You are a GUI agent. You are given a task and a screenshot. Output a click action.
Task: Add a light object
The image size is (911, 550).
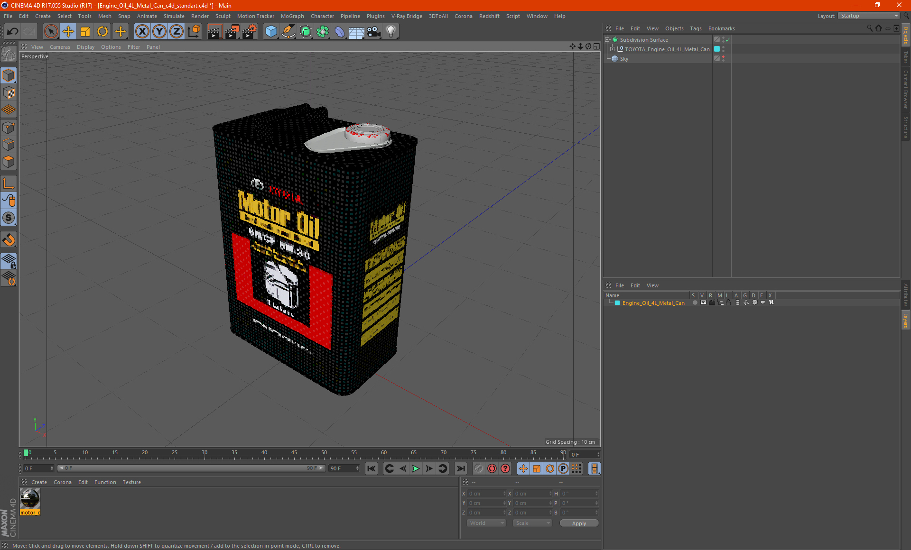391,32
